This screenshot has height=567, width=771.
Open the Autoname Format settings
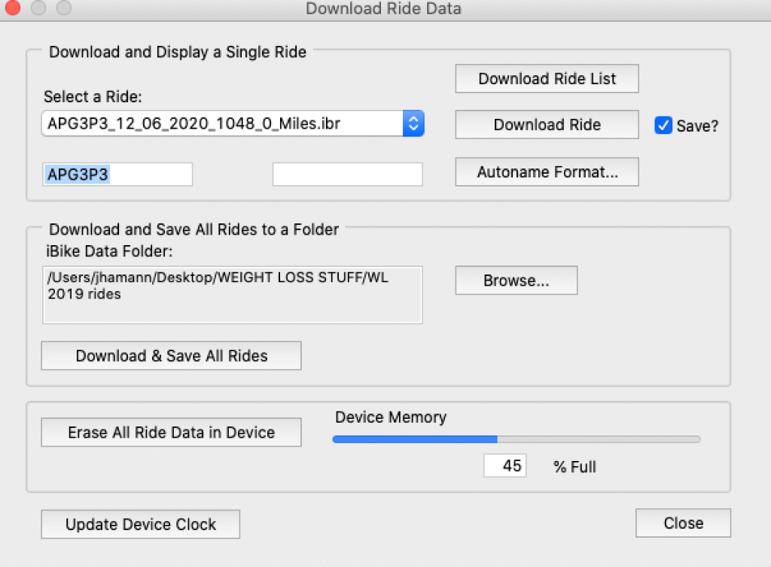point(547,172)
